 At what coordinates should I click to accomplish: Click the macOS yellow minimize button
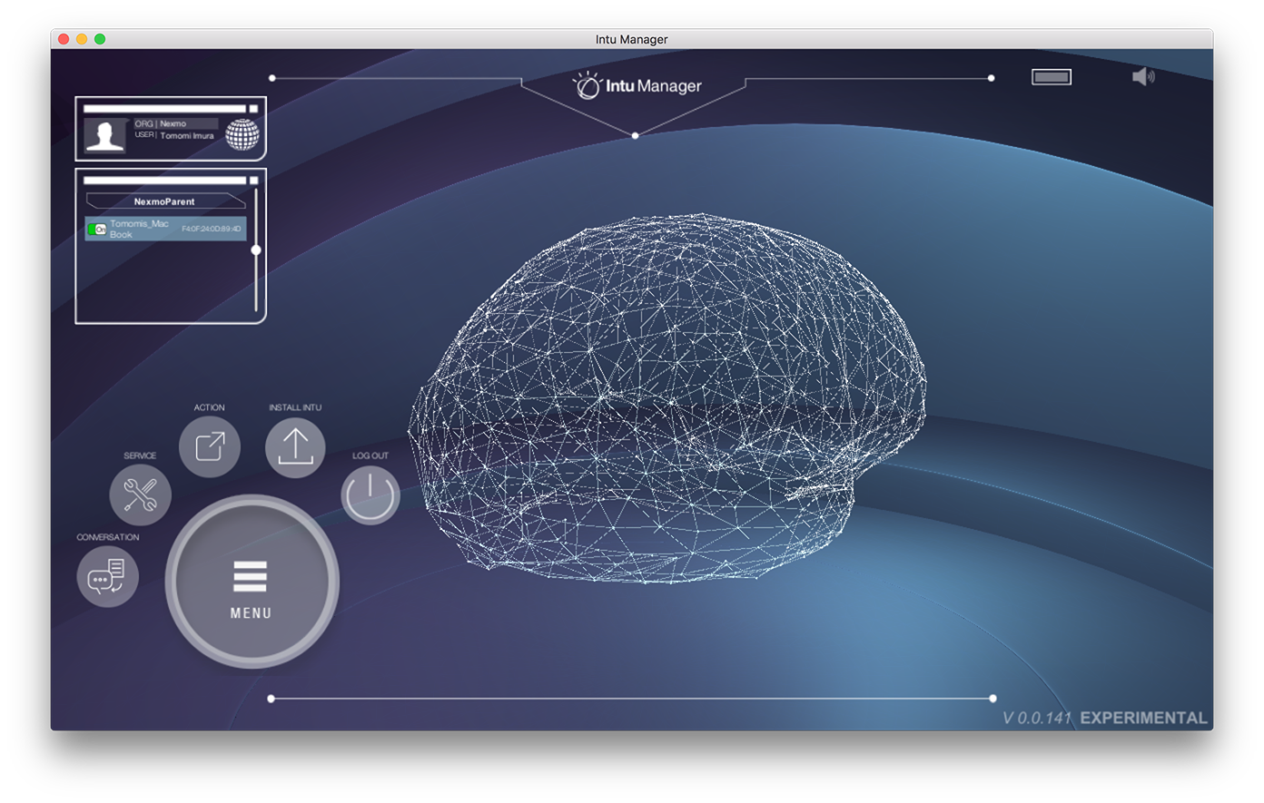(x=82, y=39)
